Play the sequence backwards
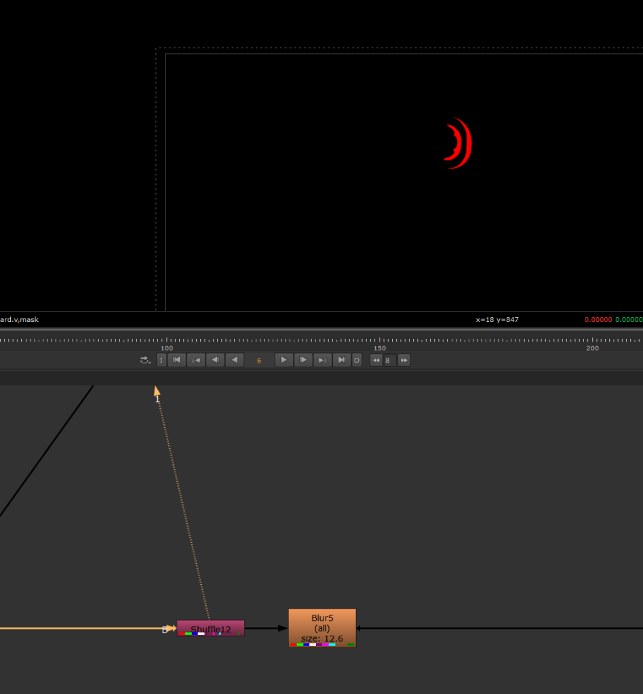Screen dimensions: 643x694 click(235, 361)
